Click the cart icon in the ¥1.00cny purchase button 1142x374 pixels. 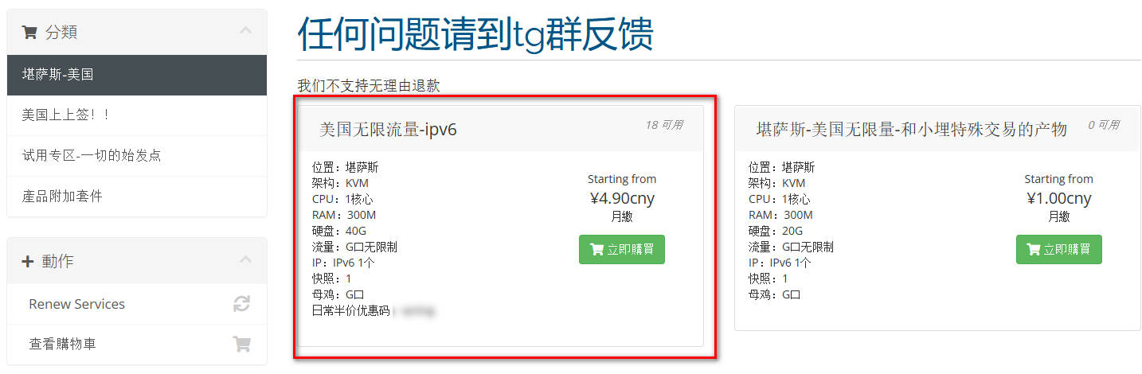click(1034, 250)
